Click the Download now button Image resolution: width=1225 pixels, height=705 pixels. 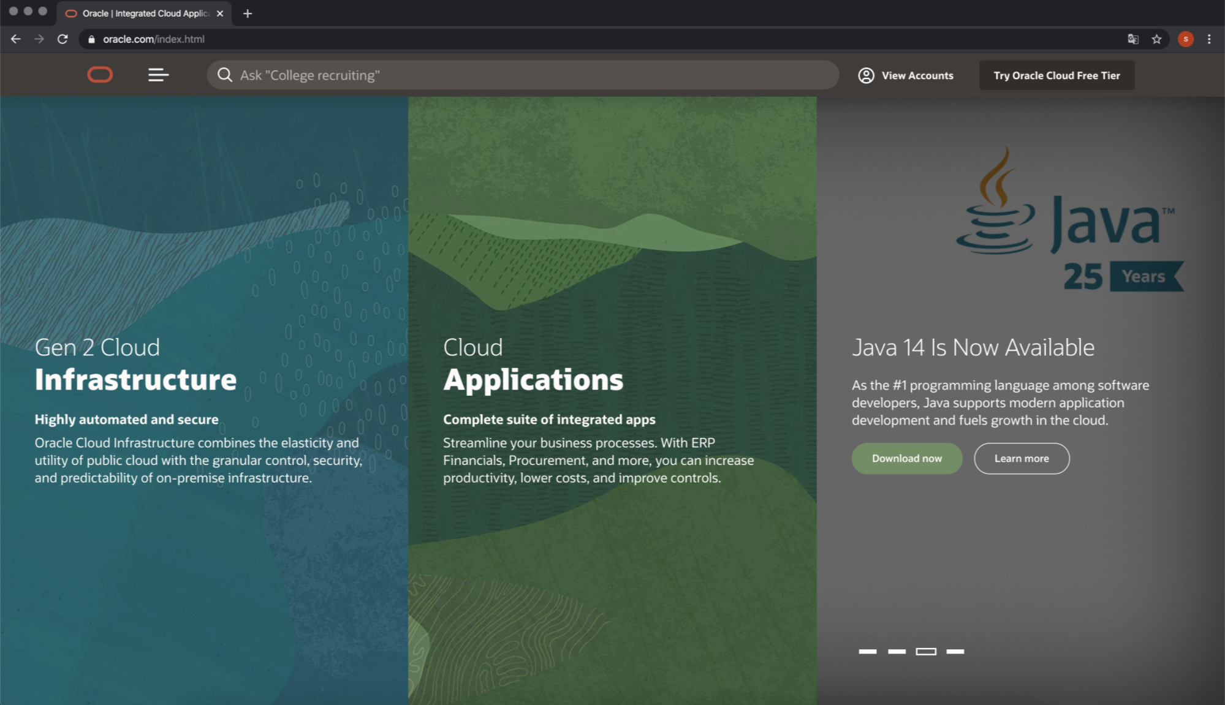click(906, 458)
